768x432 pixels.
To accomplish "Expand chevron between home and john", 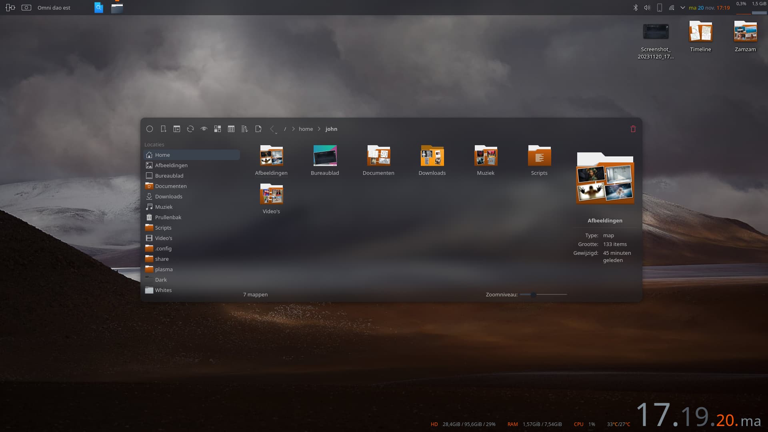I will coord(319,129).
